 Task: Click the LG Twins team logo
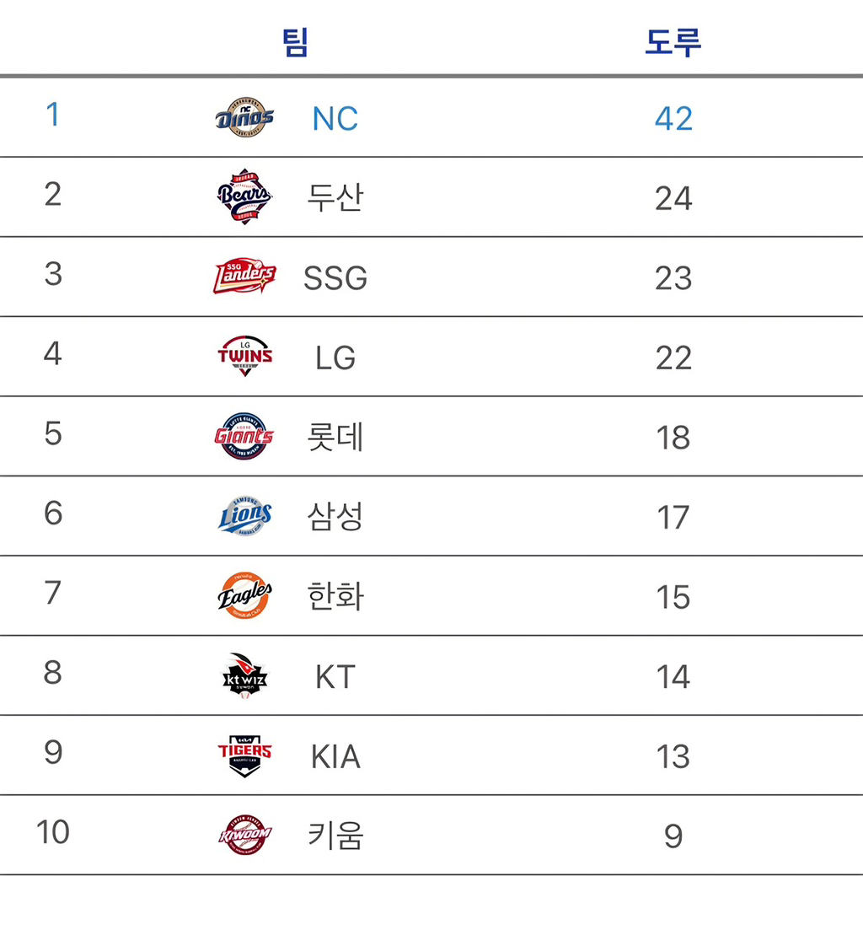click(244, 356)
